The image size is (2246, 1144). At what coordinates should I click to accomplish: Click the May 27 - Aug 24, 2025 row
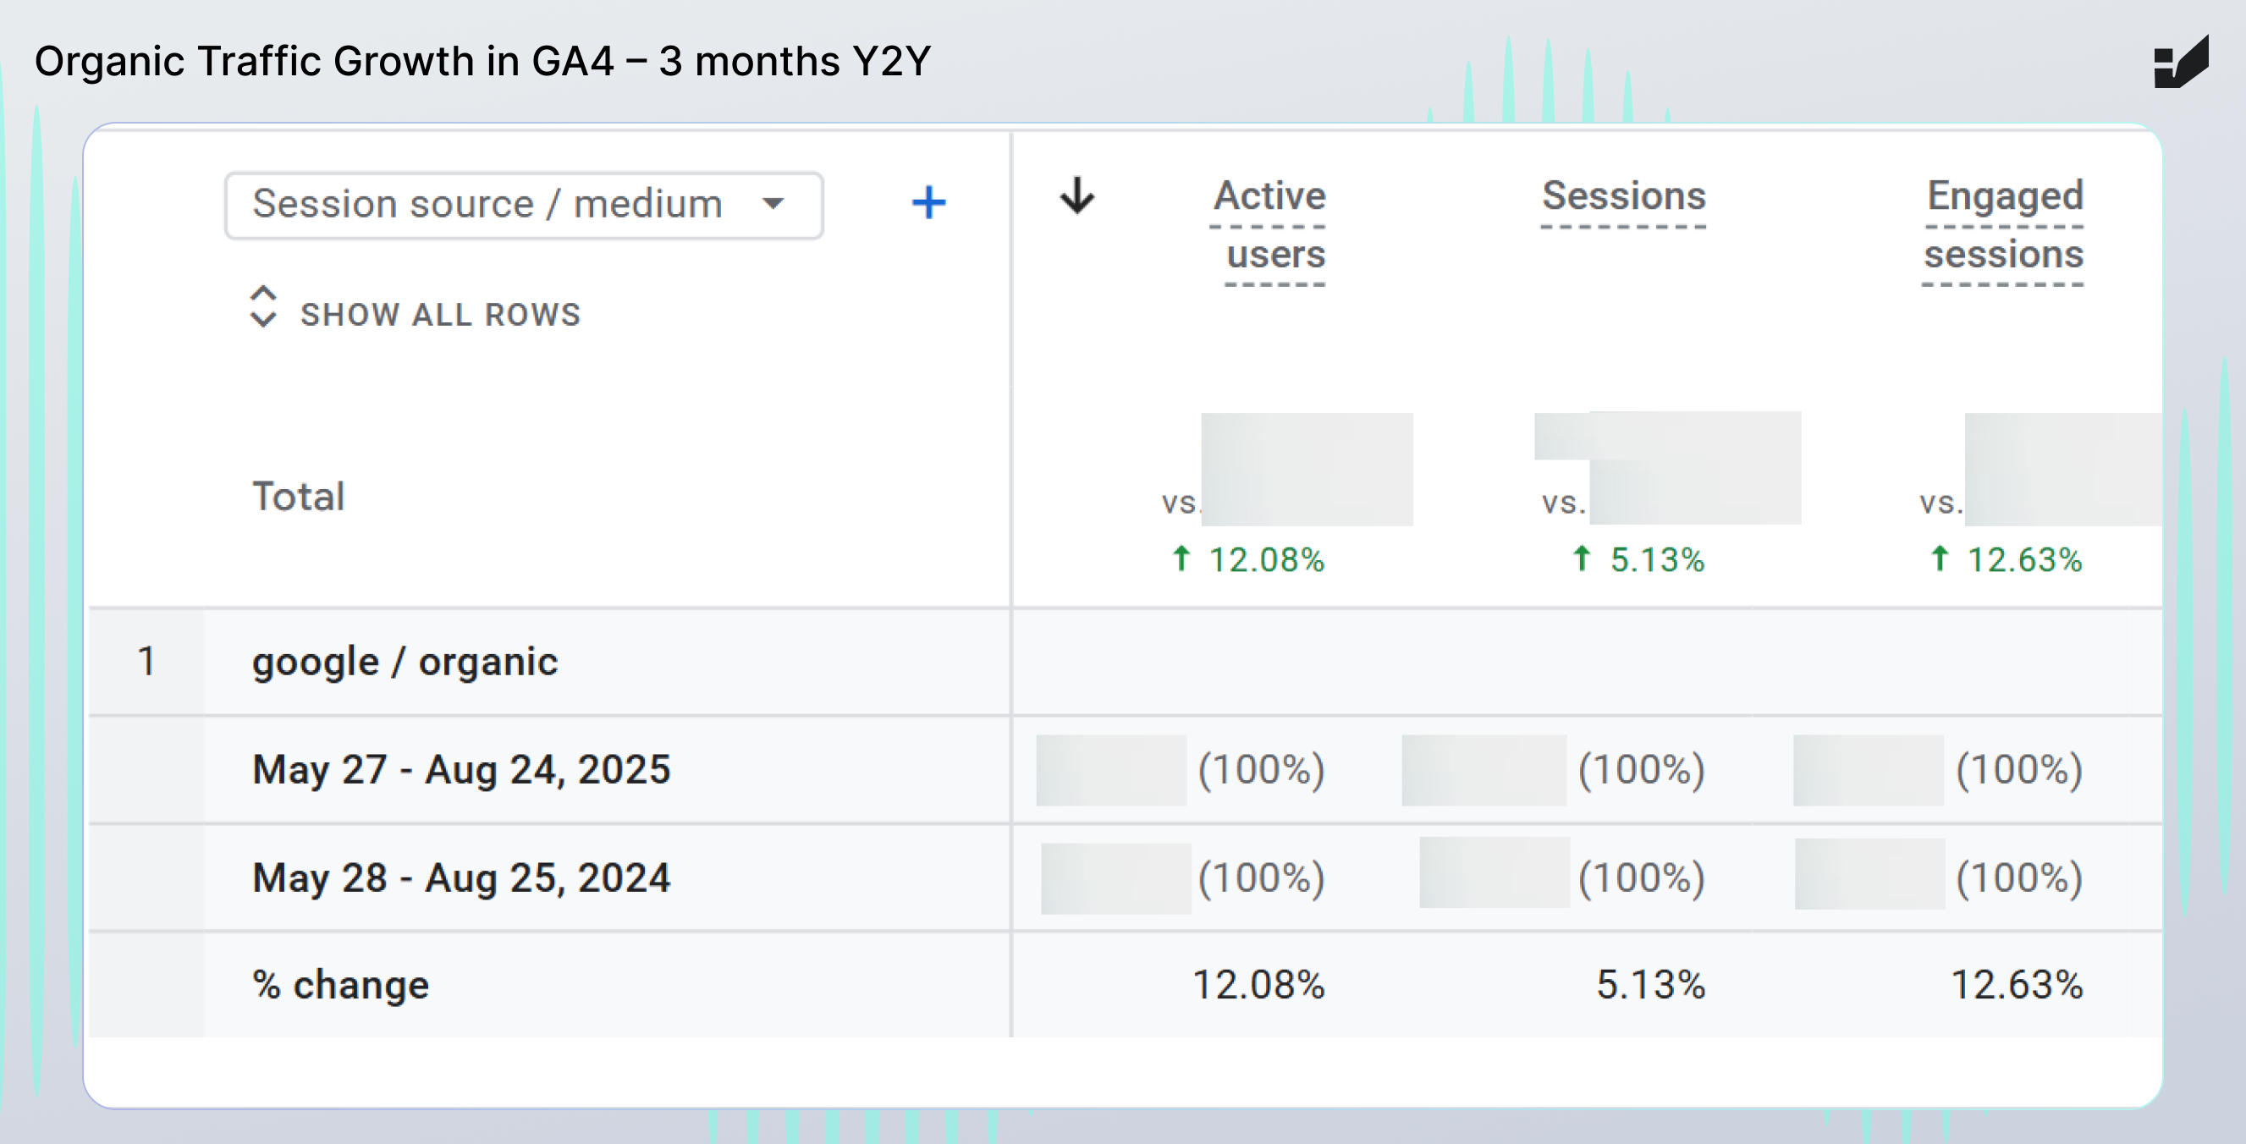click(461, 770)
